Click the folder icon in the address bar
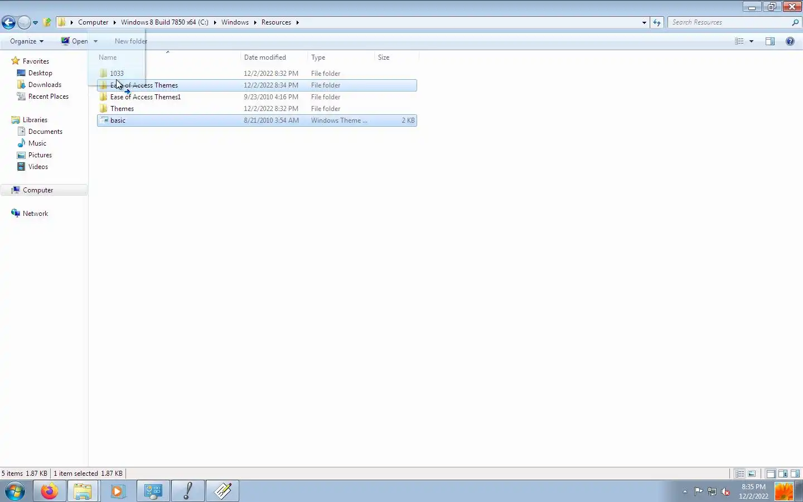The height and width of the screenshot is (502, 803). [x=62, y=22]
